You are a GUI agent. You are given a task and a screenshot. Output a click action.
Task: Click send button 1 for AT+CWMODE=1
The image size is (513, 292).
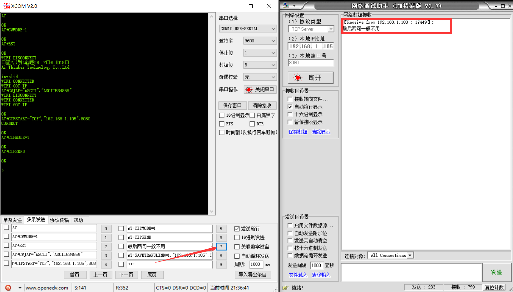[x=106, y=238]
